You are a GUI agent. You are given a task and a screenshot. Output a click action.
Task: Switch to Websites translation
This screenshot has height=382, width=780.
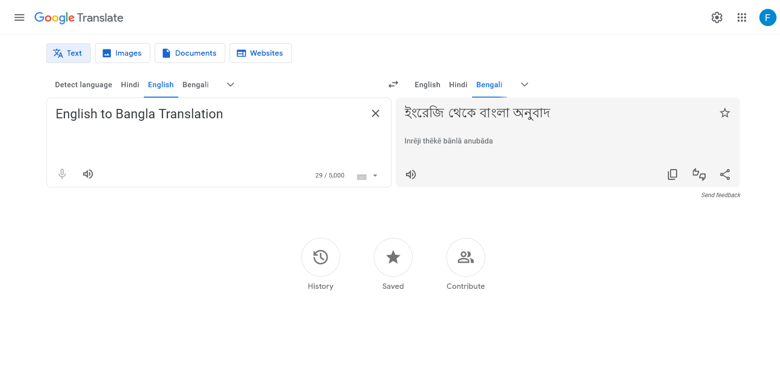(x=260, y=53)
